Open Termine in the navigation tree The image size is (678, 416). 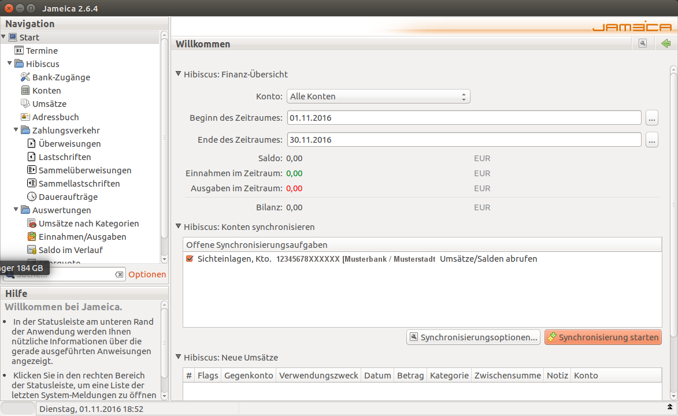click(x=42, y=51)
